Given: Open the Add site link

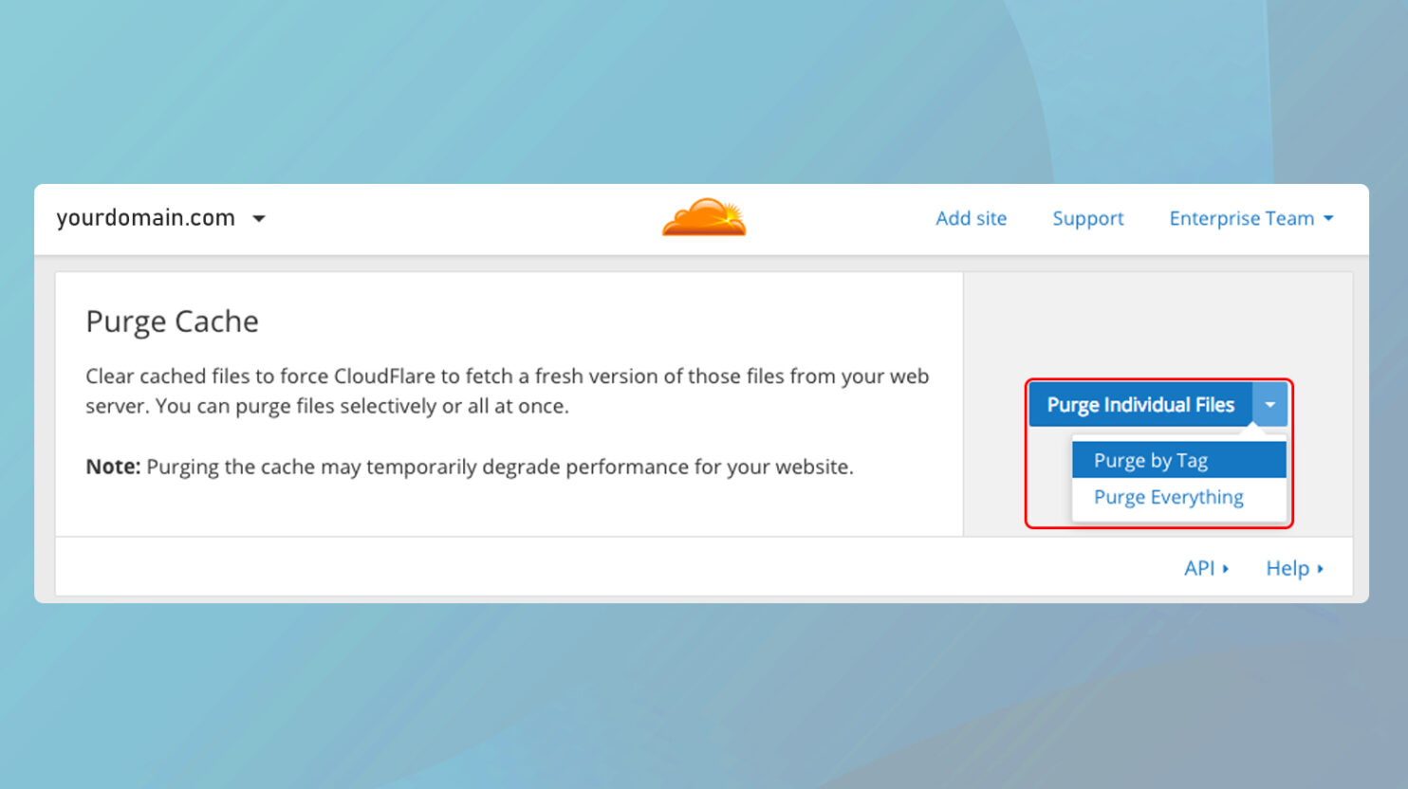Looking at the screenshot, I should (971, 218).
